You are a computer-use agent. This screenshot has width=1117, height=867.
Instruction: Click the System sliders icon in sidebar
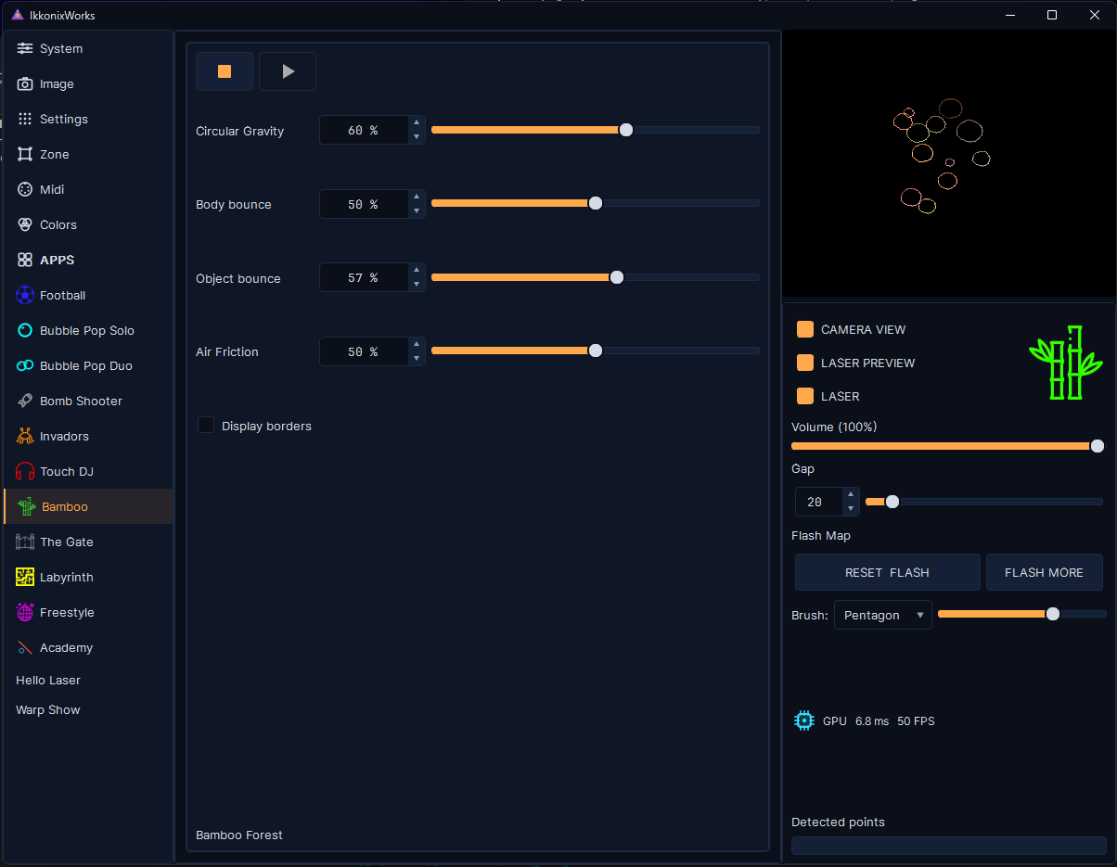tap(25, 48)
